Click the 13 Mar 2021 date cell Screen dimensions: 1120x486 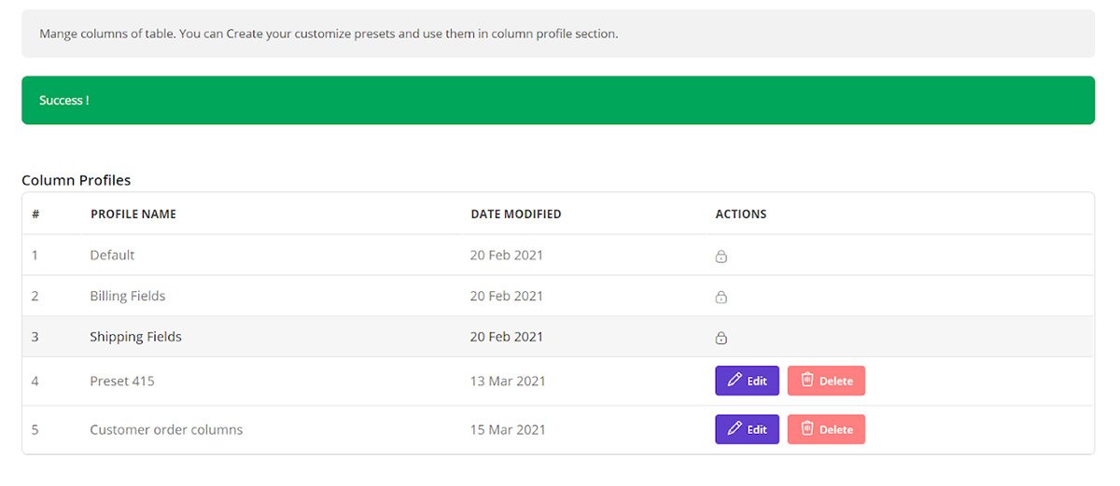coord(508,381)
